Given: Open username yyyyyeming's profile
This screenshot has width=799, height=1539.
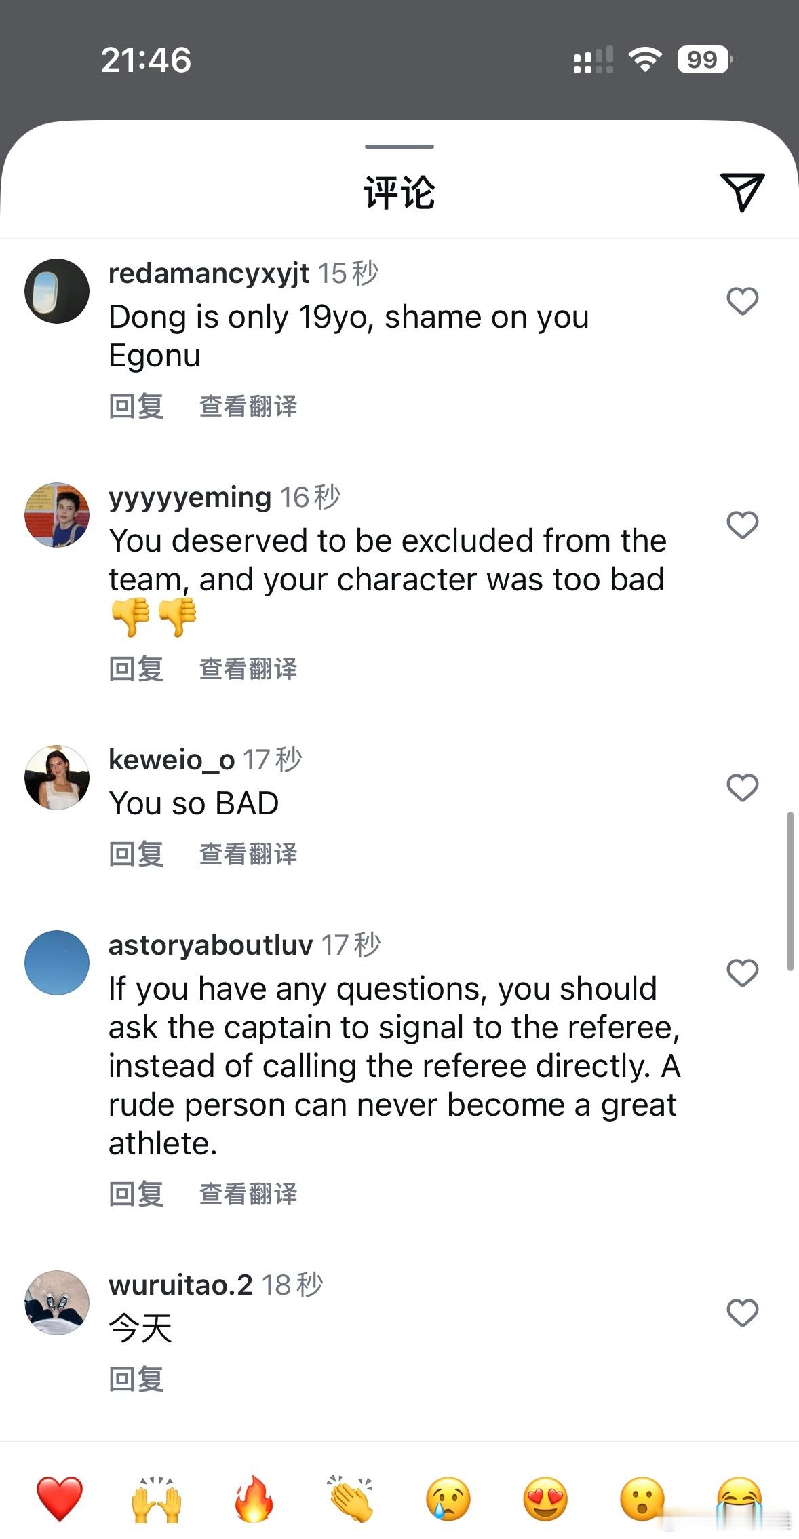Looking at the screenshot, I should [x=190, y=498].
